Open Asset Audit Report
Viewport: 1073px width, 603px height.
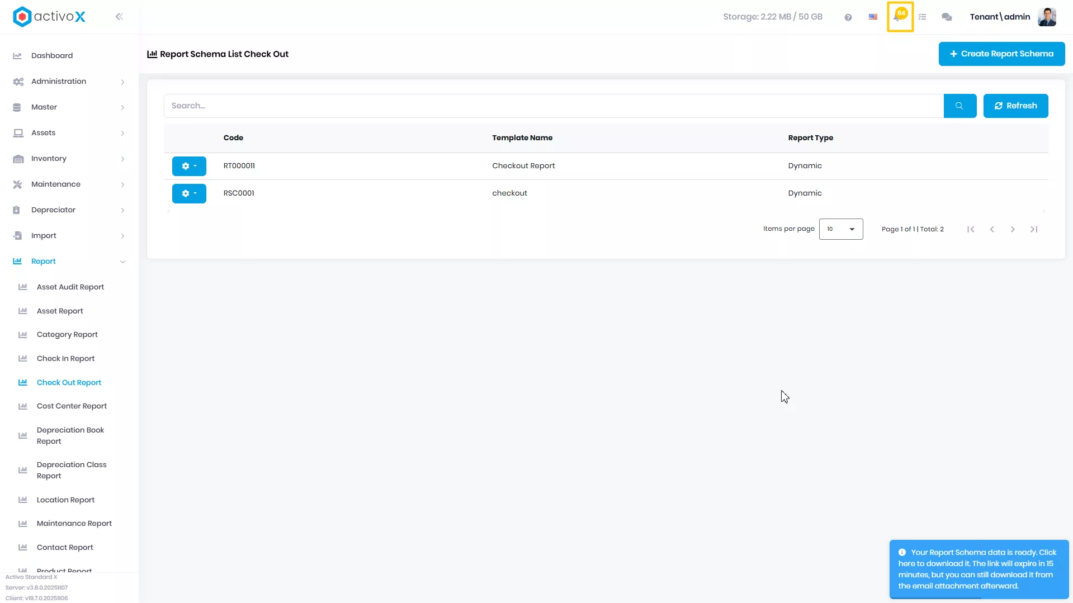70,287
